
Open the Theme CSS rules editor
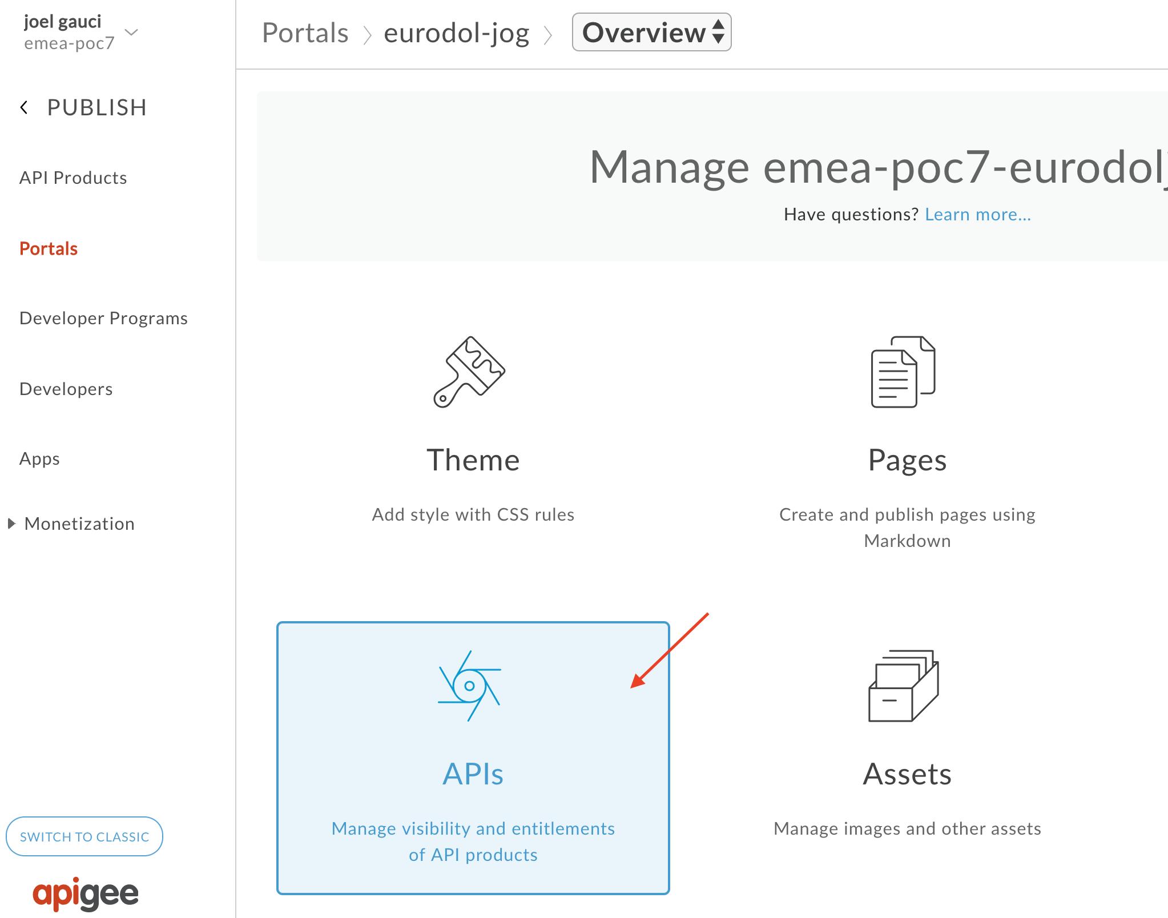pos(474,436)
